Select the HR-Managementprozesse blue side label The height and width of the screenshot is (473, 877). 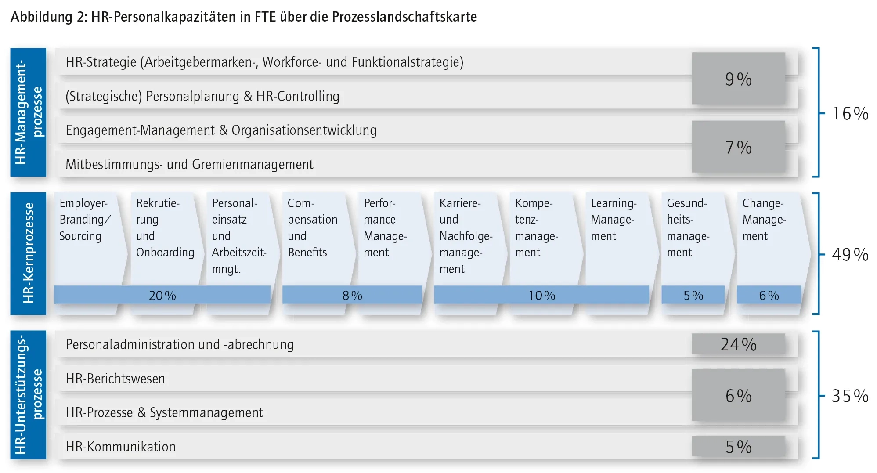pos(28,112)
